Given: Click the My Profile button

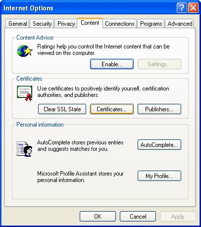Looking at the screenshot, I should pyautogui.click(x=159, y=176).
